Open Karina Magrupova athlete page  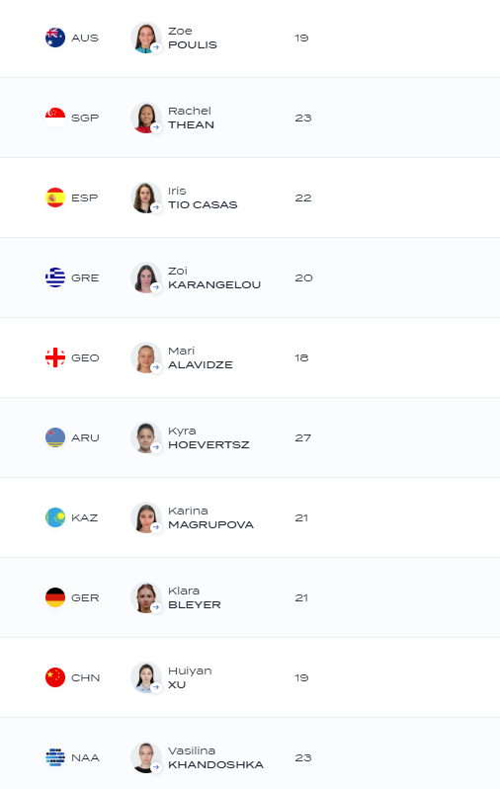(x=211, y=517)
